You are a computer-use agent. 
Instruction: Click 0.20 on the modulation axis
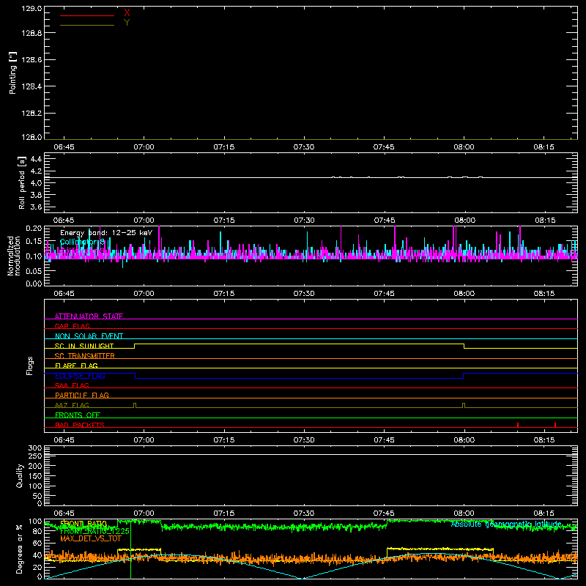coord(34,229)
